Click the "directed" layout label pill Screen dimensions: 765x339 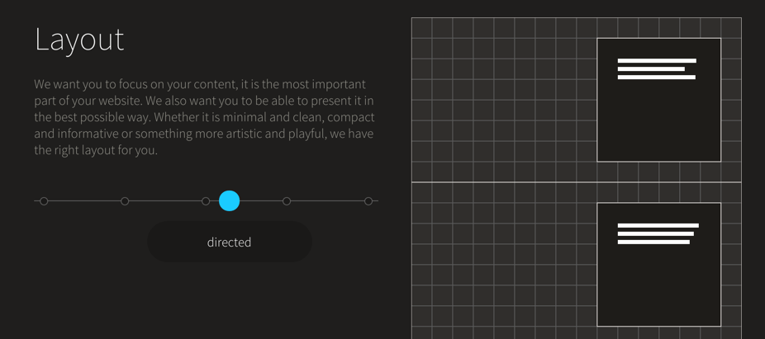coord(230,242)
